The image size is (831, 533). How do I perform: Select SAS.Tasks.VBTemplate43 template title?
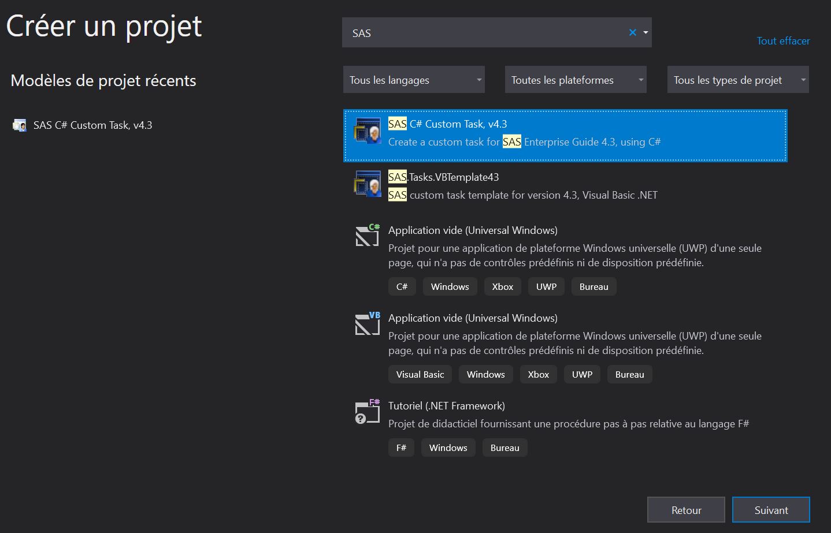(x=443, y=177)
